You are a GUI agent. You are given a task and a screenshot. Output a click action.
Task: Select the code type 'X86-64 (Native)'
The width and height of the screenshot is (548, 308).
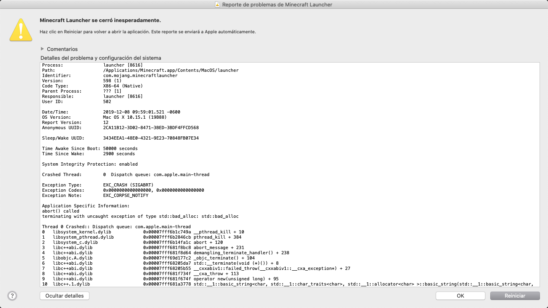click(123, 86)
